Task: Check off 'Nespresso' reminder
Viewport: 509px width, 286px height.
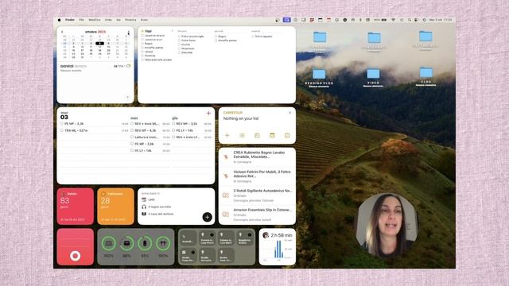Action: 179,48
